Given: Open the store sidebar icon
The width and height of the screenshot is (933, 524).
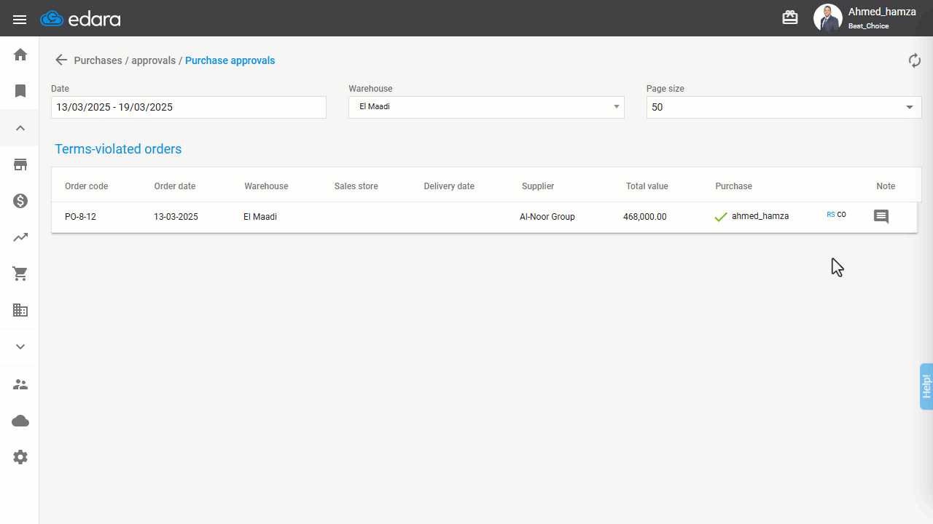Looking at the screenshot, I should 20,164.
